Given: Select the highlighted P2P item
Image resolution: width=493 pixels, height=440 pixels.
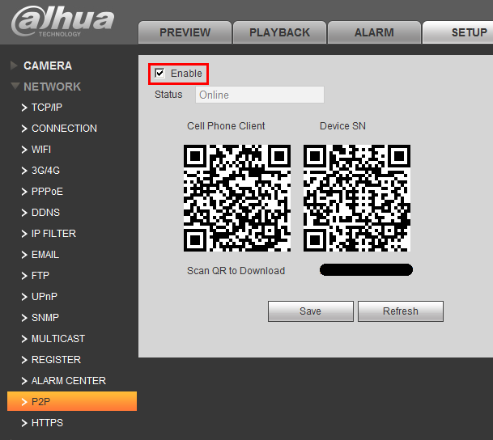Looking at the screenshot, I should 72,401.
